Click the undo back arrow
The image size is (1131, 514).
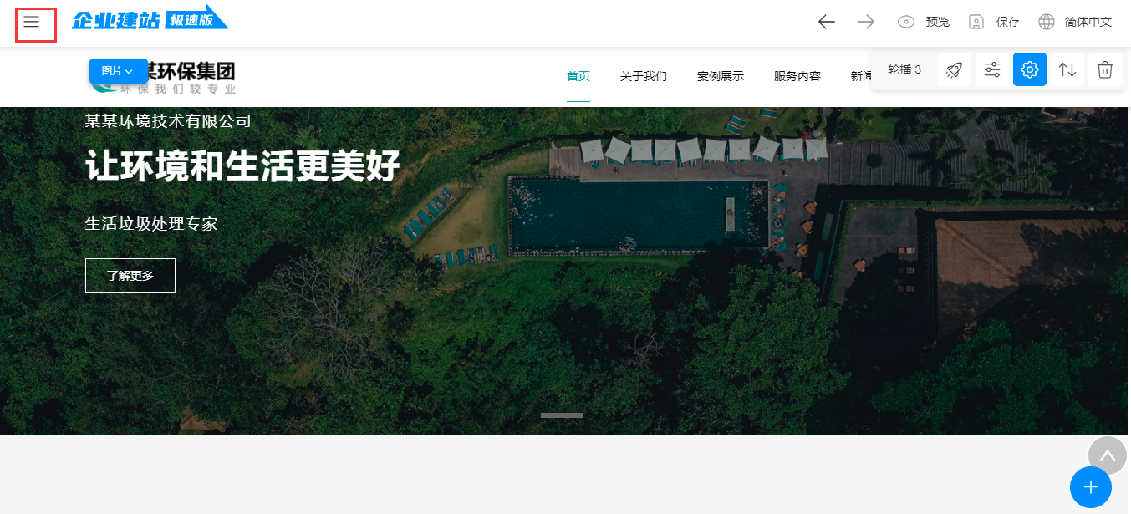tap(826, 23)
